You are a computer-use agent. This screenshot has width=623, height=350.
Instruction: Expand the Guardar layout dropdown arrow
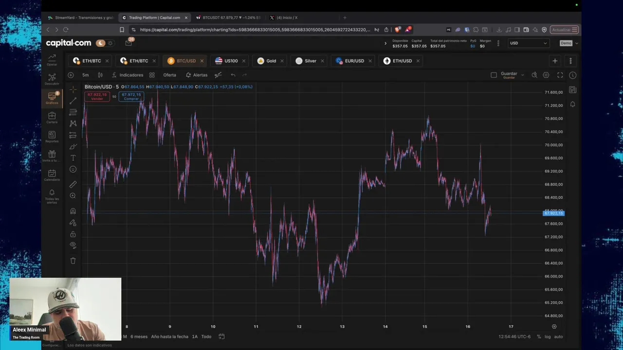point(522,75)
